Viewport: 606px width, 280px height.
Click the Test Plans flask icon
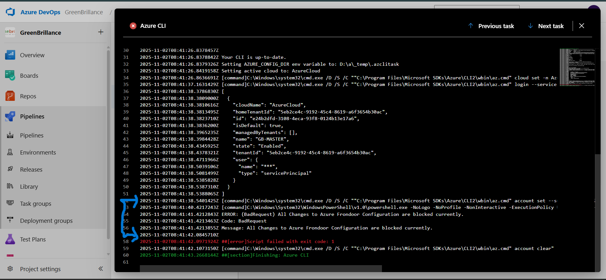coord(10,239)
